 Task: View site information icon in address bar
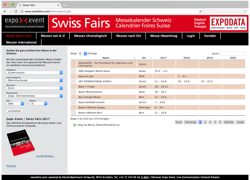pyautogui.click(x=22, y=11)
